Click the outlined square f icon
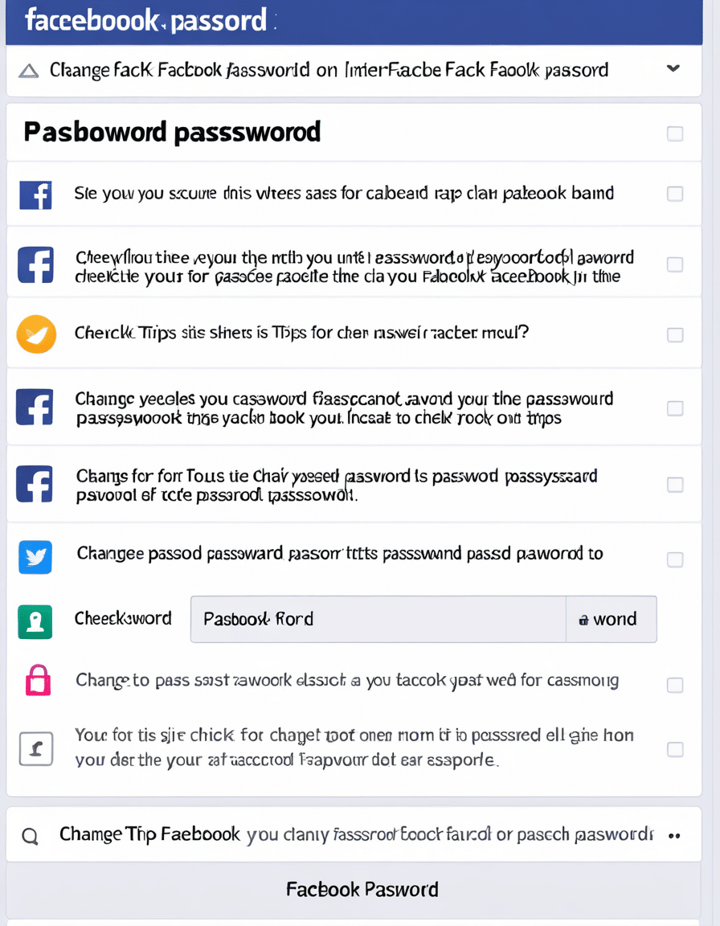 coord(36,749)
